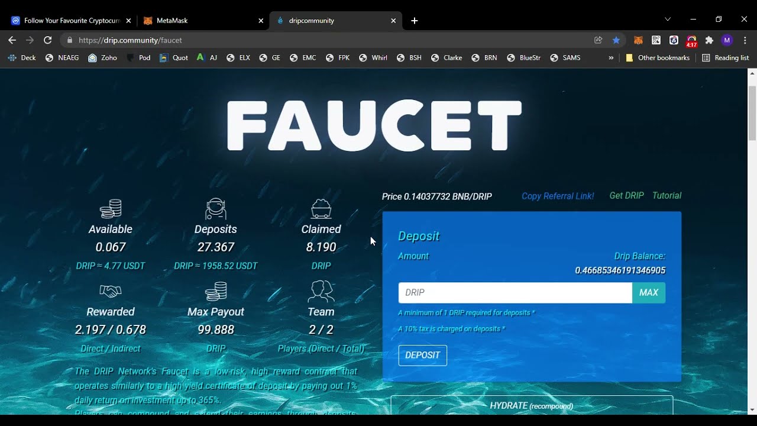The image size is (757, 426).
Task: Close the MetaMask tab
Action: [x=261, y=21]
